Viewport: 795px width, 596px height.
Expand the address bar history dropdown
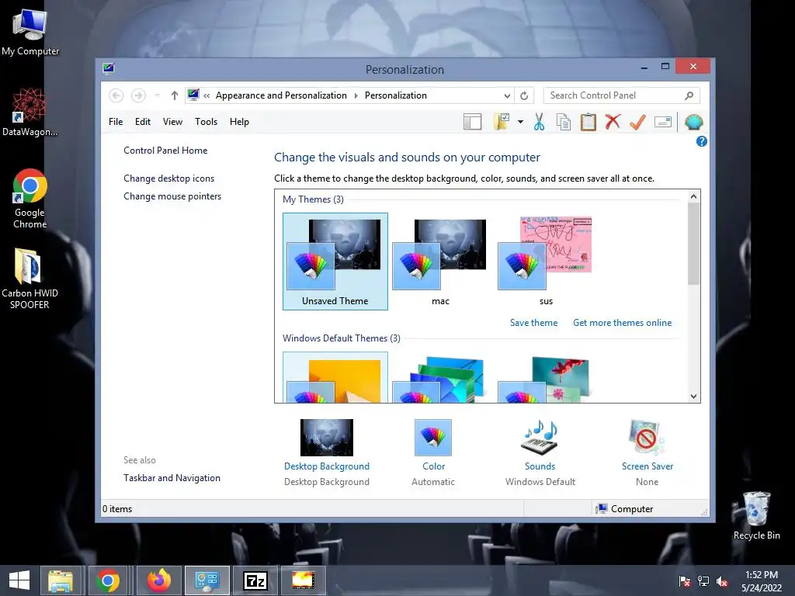coord(507,95)
